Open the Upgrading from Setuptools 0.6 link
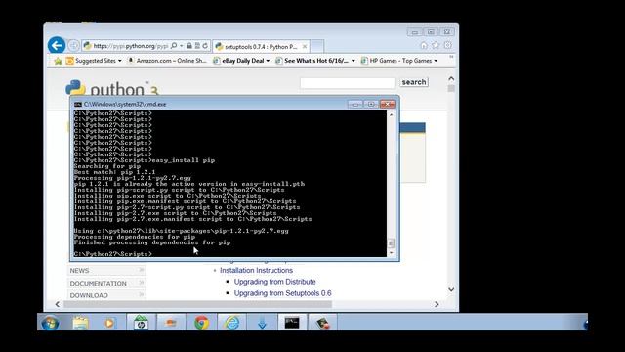Image resolution: width=625 pixels, height=352 pixels. click(x=283, y=293)
